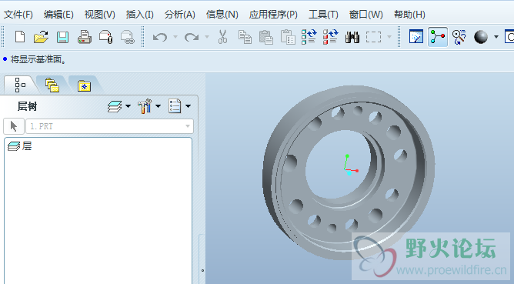Click the arrow selection button beside 1.PRT
This screenshot has width=514, height=284.
[14, 126]
